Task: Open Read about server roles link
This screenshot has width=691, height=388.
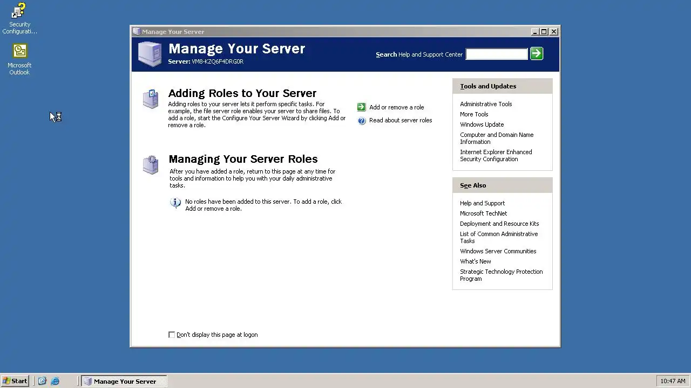Action: 401,120
